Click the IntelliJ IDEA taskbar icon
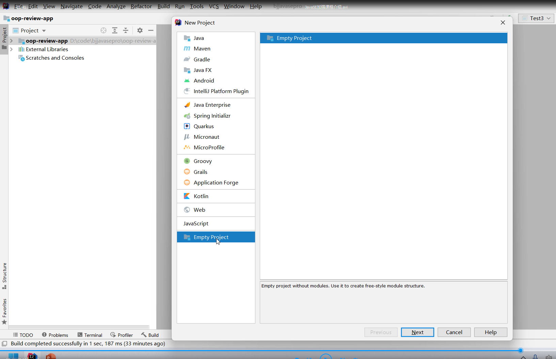This screenshot has width=556, height=359. 32,356
